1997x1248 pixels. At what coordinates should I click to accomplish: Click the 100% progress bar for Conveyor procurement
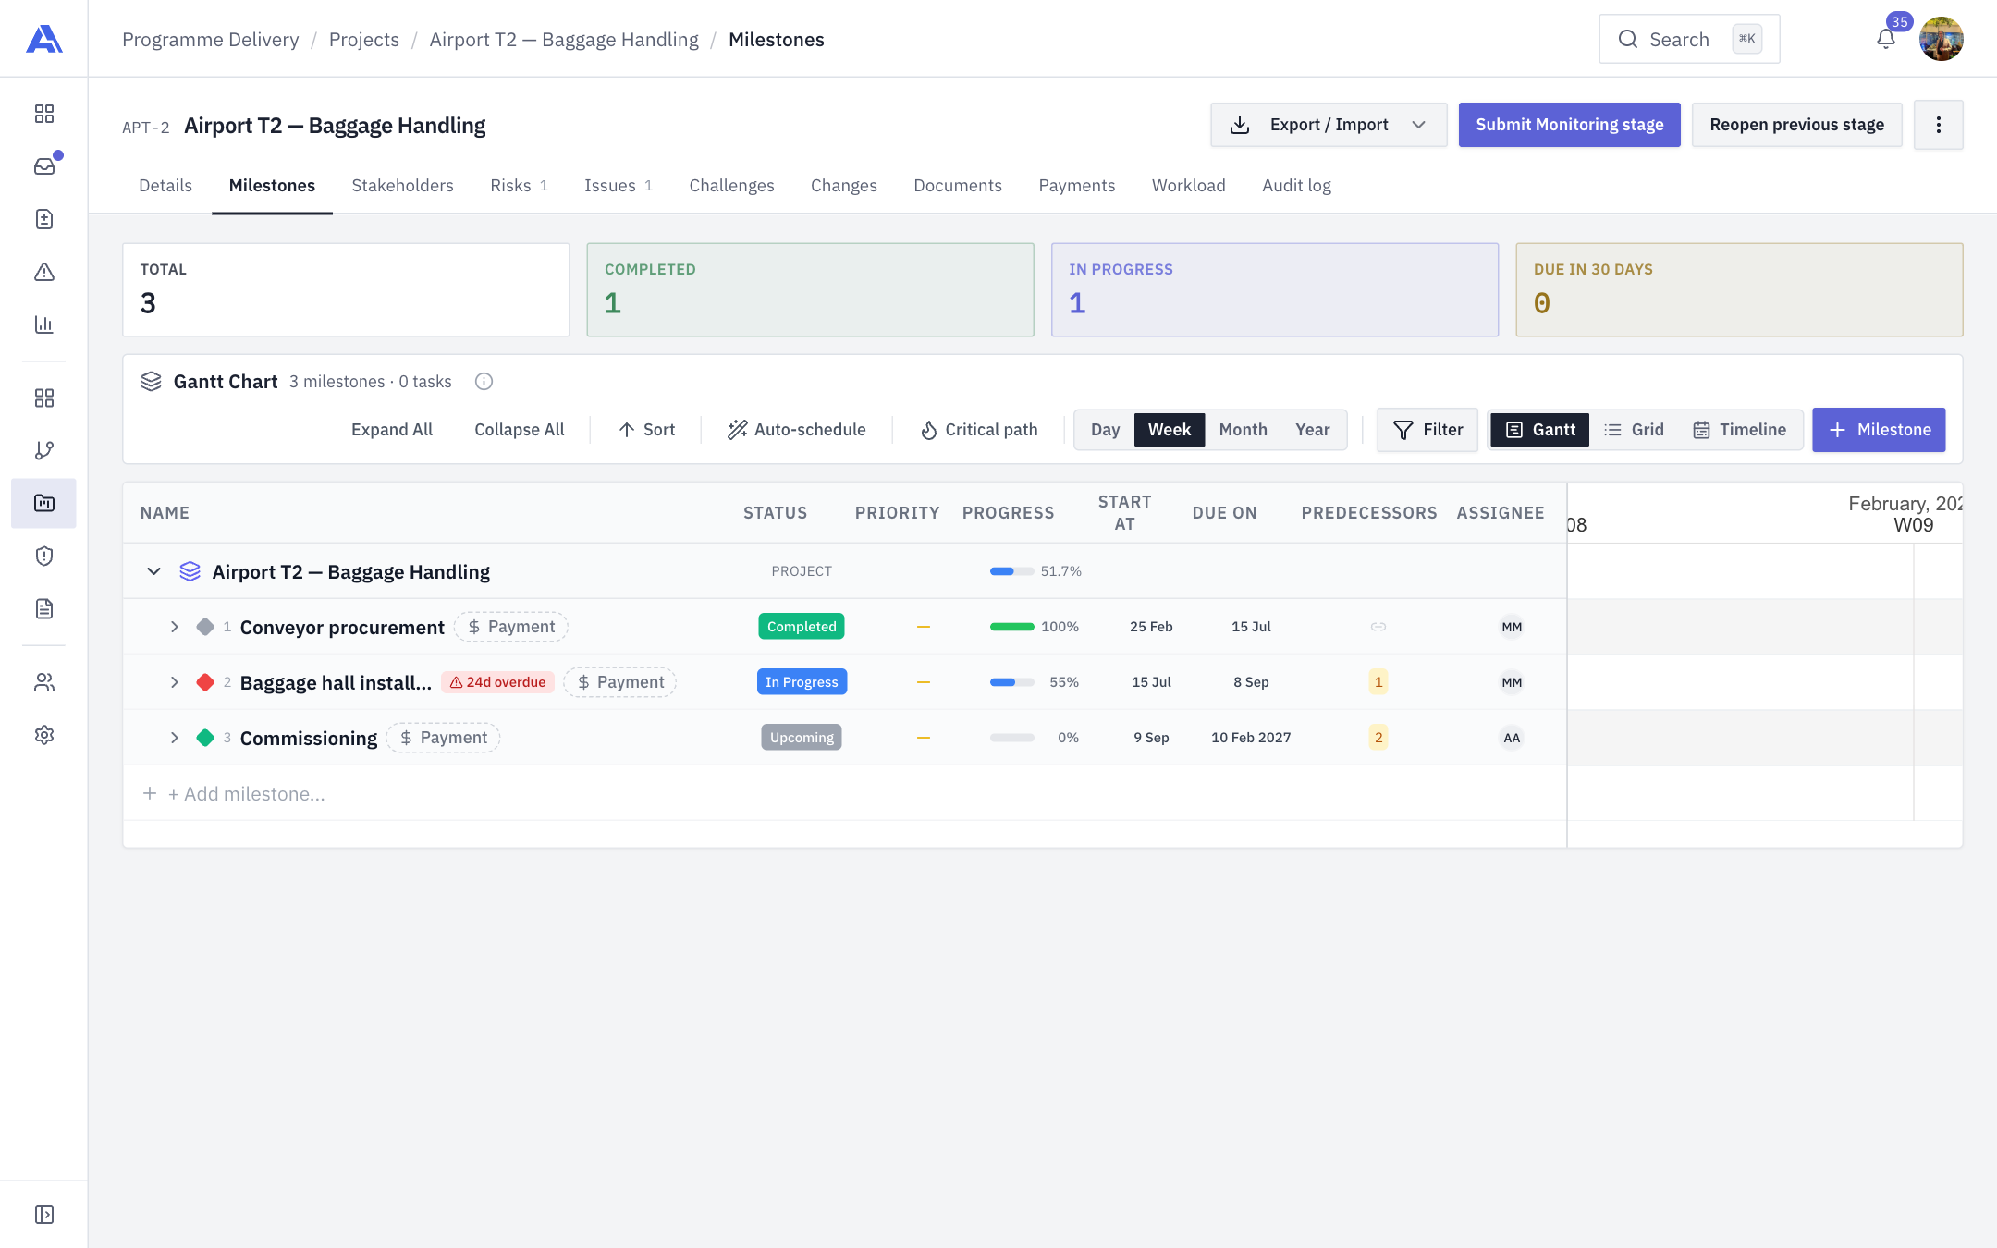click(1011, 627)
